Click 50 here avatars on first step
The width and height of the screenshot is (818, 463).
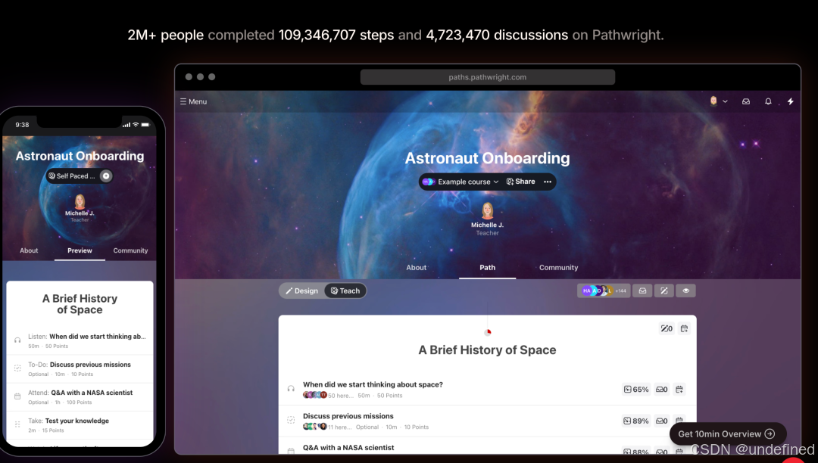coord(315,396)
